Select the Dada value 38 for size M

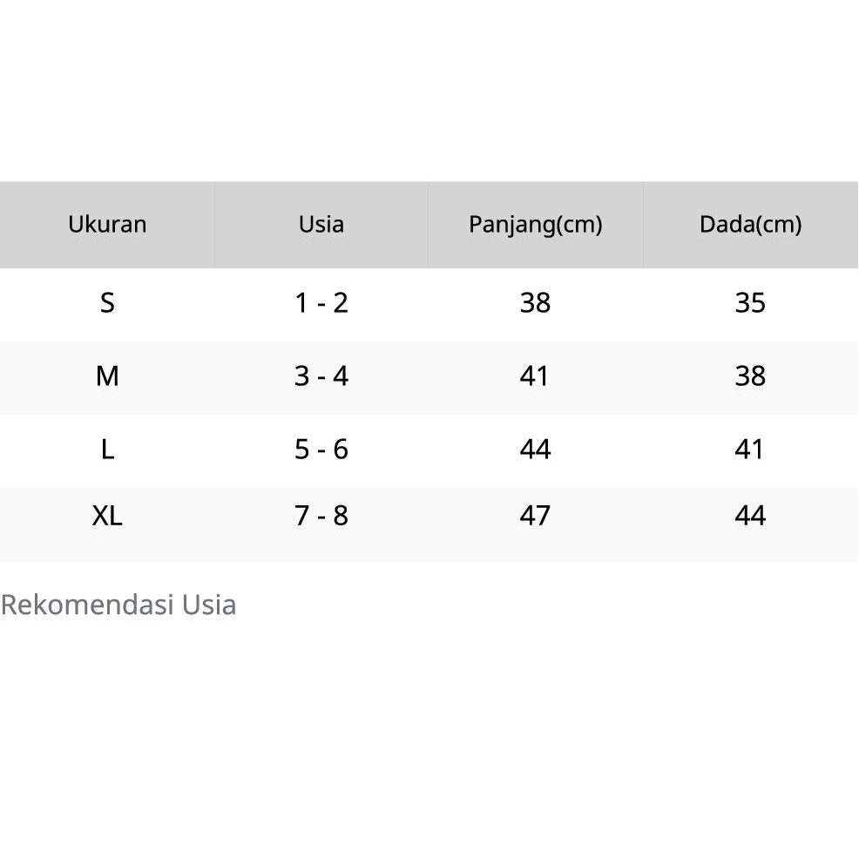750,376
